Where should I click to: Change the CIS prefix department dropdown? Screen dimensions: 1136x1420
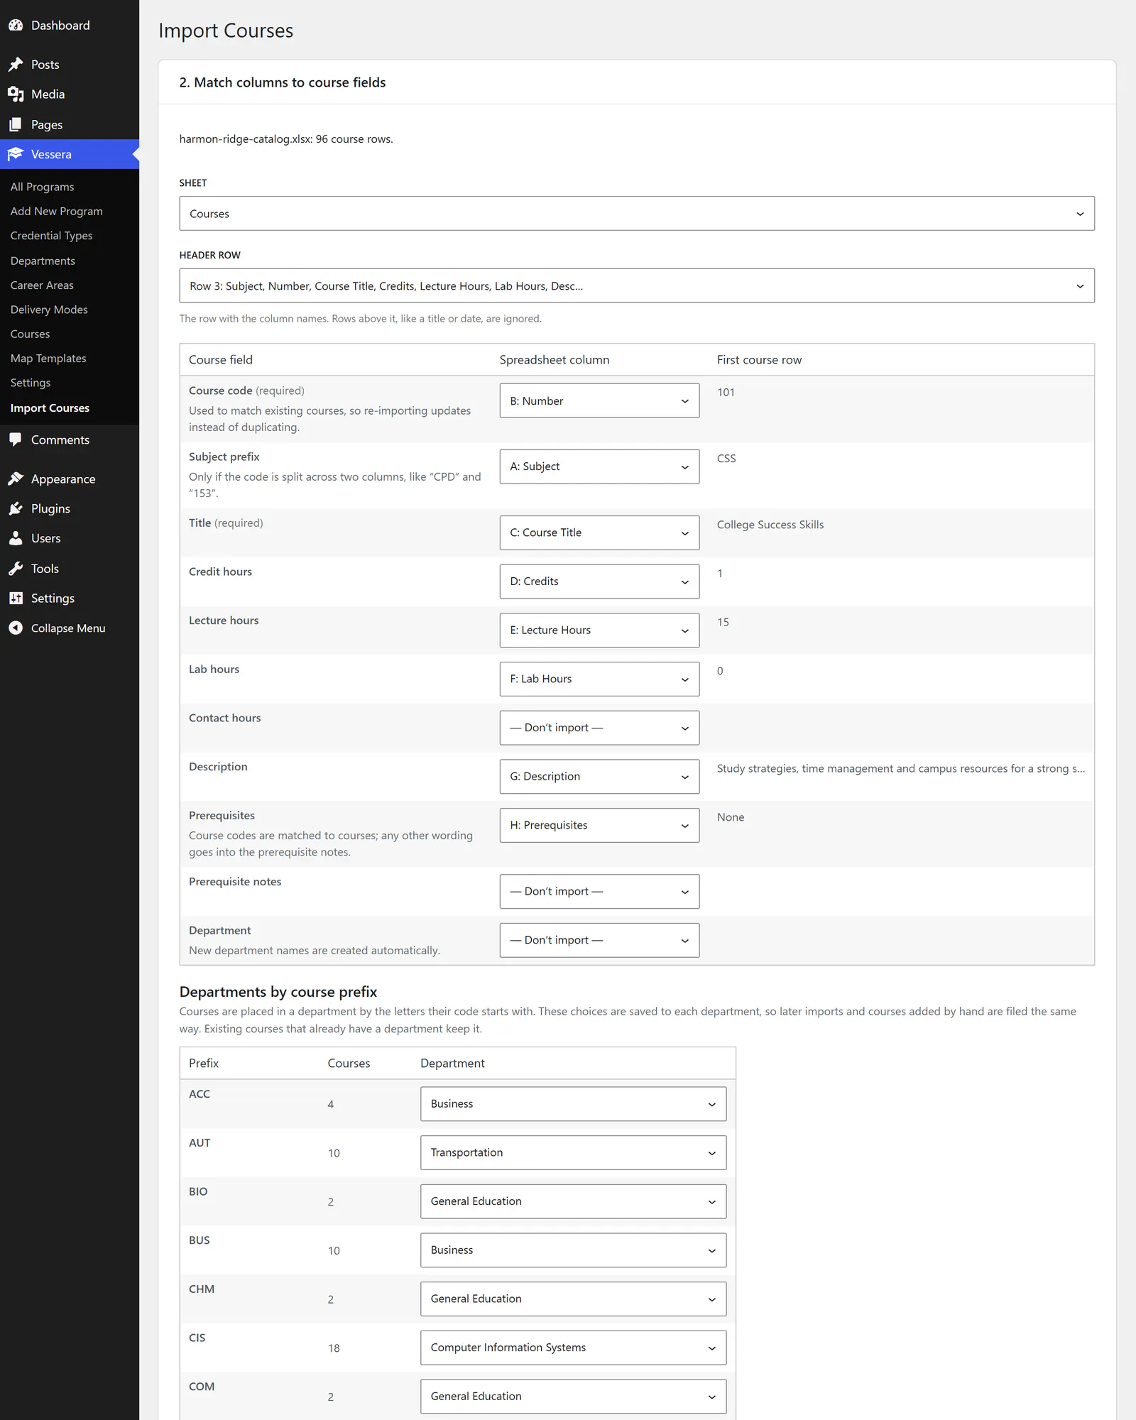[x=573, y=1348]
